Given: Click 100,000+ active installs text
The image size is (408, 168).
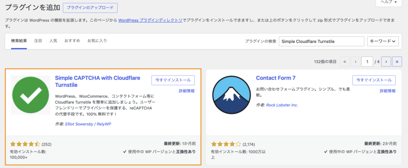Looking at the screenshot, I should click(x=18, y=157).
